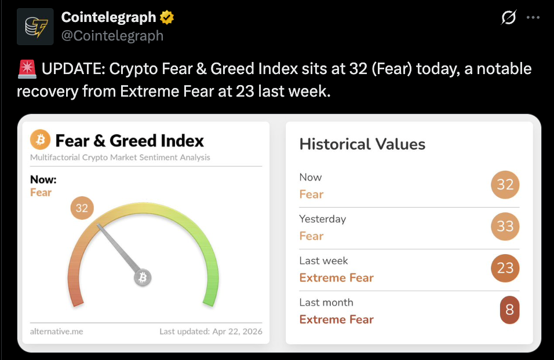Click the orange Bitcoin logo icon

[40, 140]
